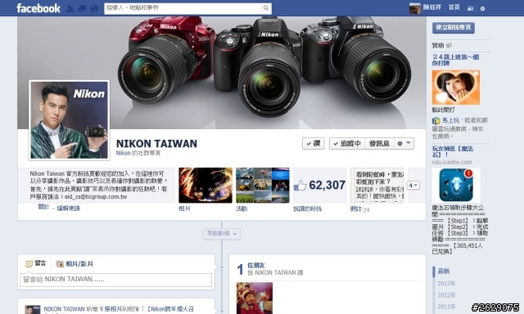This screenshot has width=524, height=314.
Task: Open account settings gear in top bar
Action: (482, 8)
